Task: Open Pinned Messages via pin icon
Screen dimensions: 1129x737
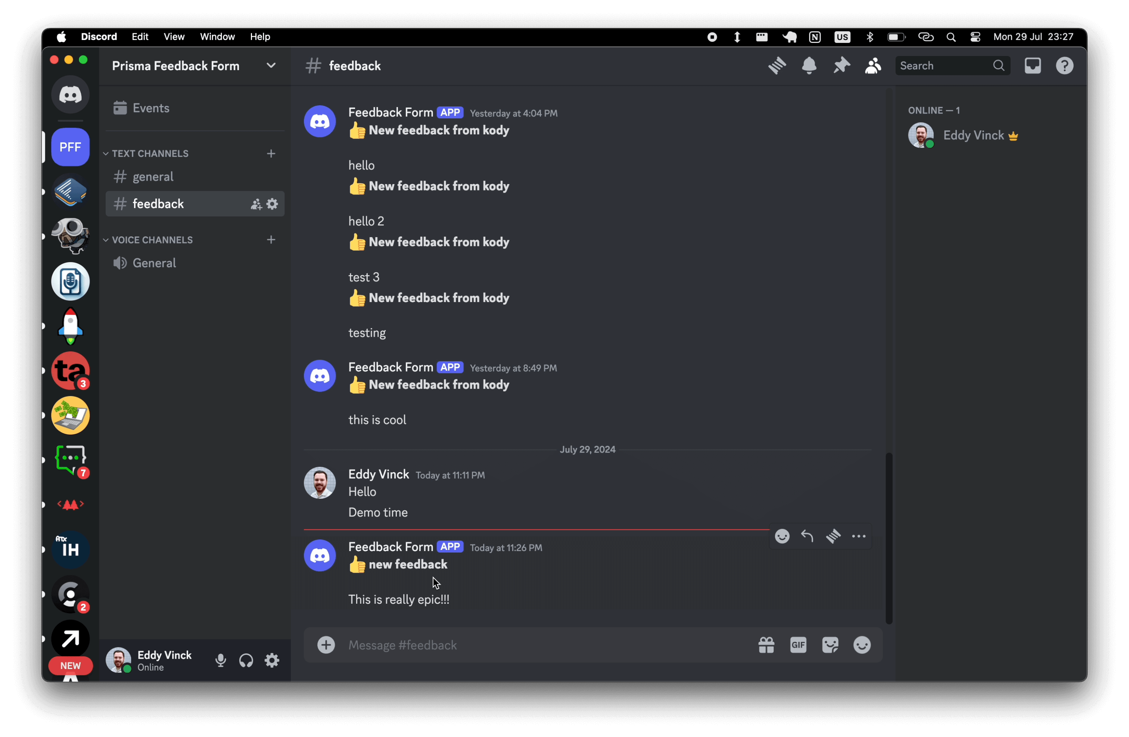Action: click(x=841, y=65)
